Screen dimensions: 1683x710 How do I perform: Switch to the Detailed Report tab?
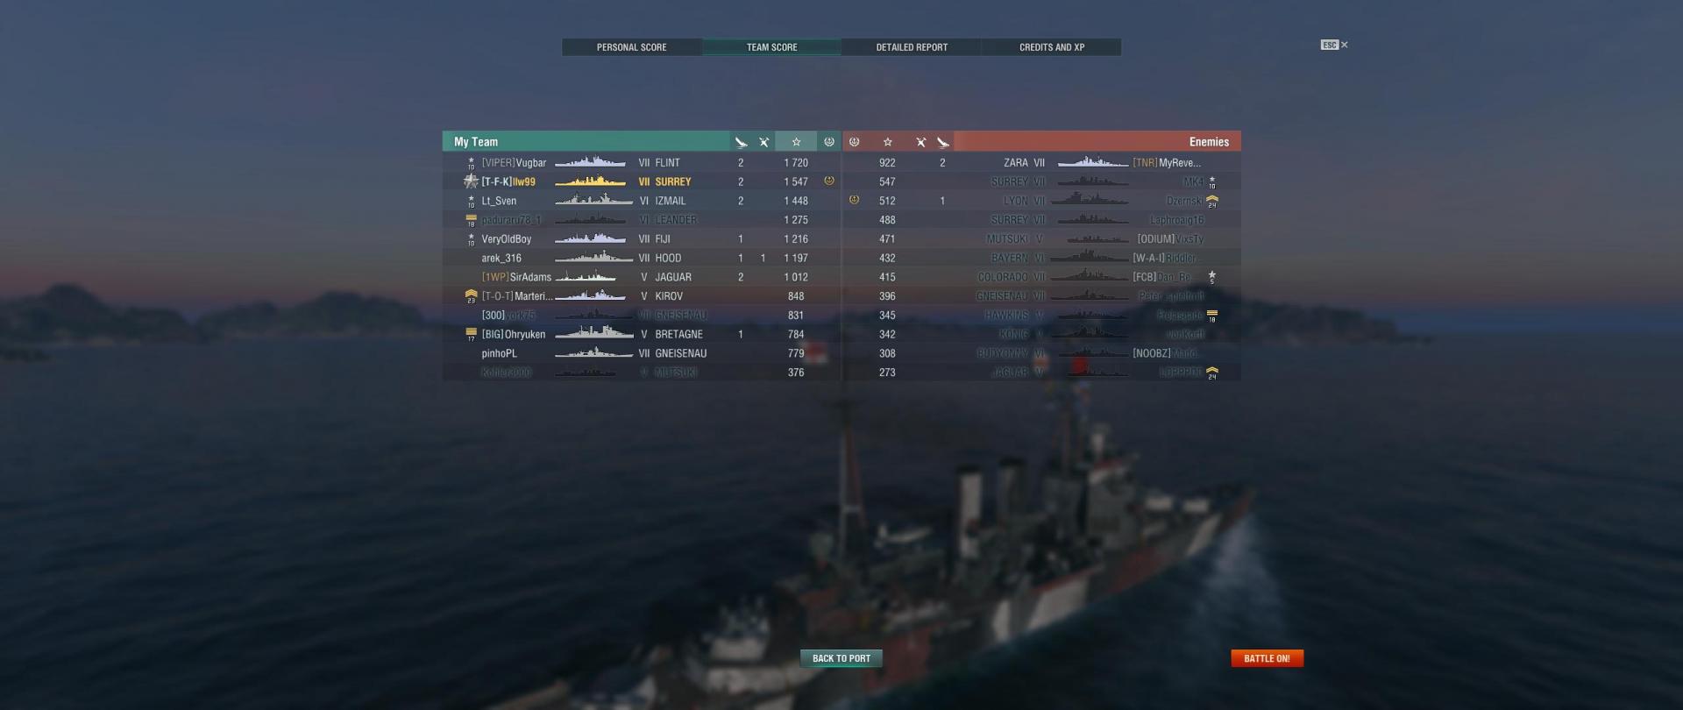[x=912, y=47]
